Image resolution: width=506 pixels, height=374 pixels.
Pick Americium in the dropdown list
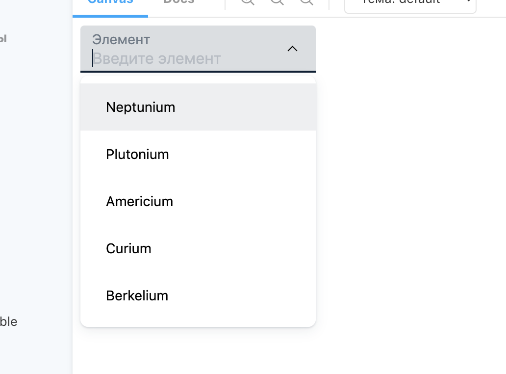pos(198,201)
